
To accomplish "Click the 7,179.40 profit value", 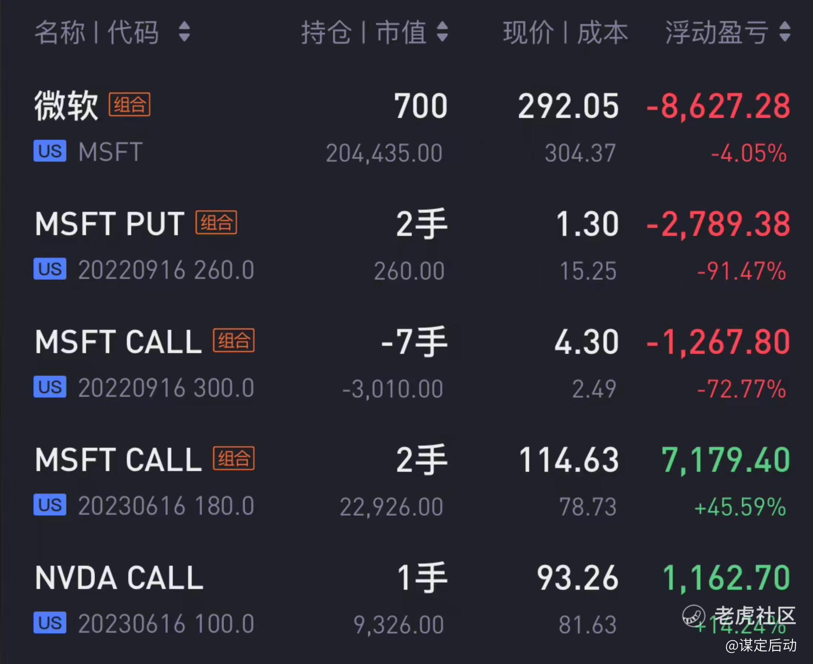I will tap(726, 460).
